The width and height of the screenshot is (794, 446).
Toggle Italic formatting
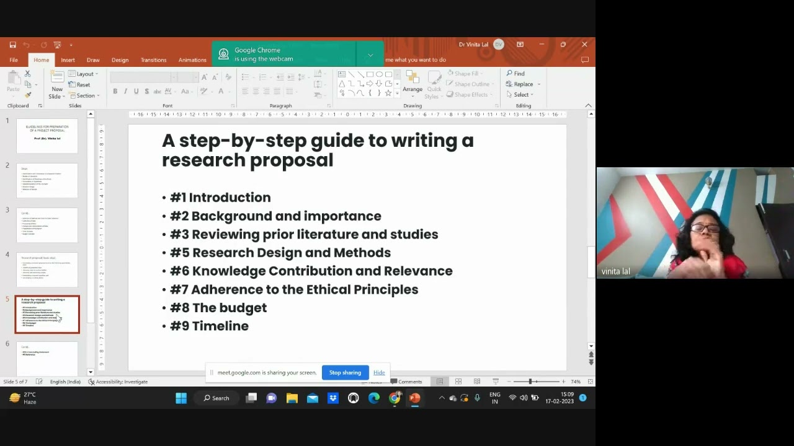(125, 91)
